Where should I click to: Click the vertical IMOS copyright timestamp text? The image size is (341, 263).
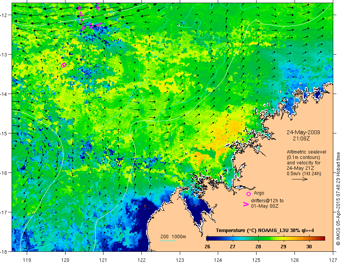point(338,199)
